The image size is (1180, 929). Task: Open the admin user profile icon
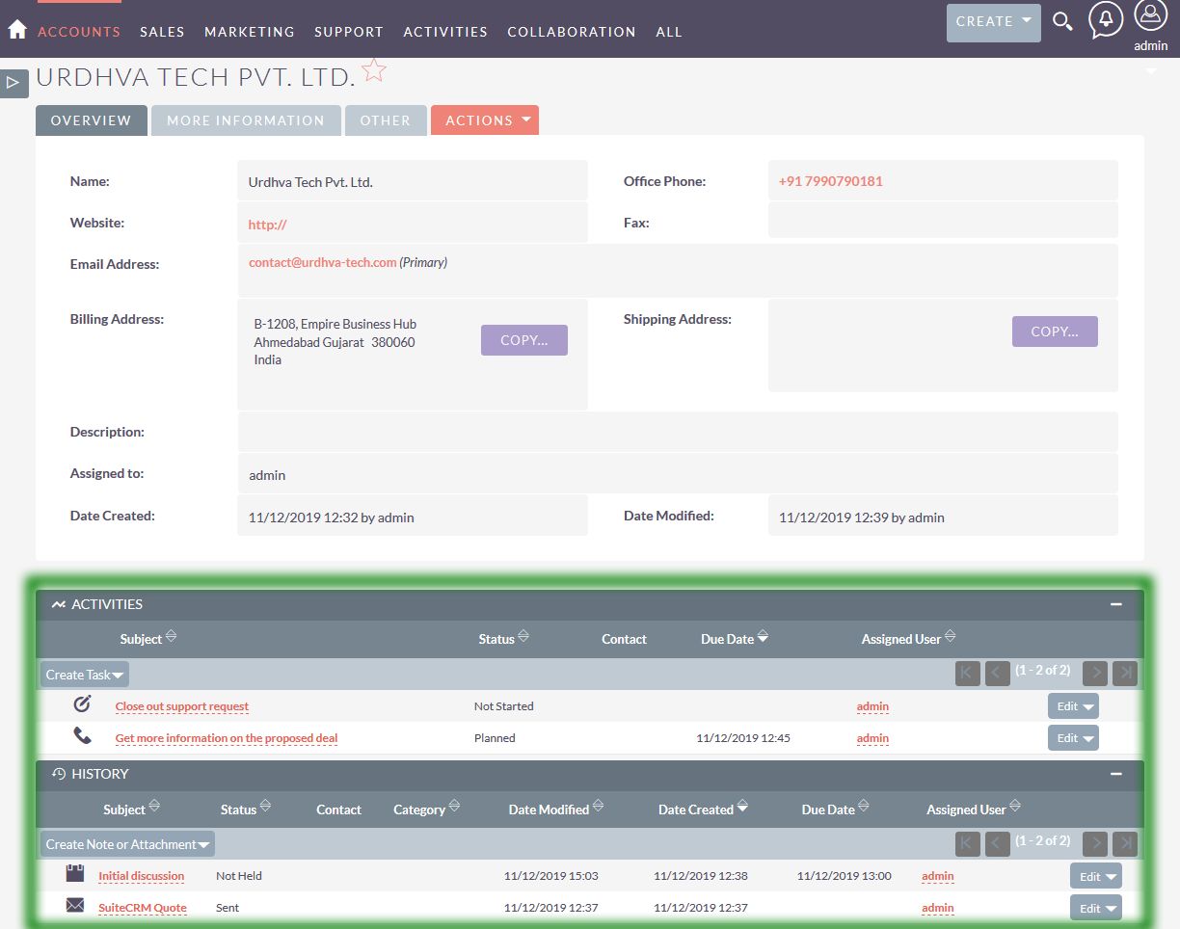pyautogui.click(x=1151, y=15)
